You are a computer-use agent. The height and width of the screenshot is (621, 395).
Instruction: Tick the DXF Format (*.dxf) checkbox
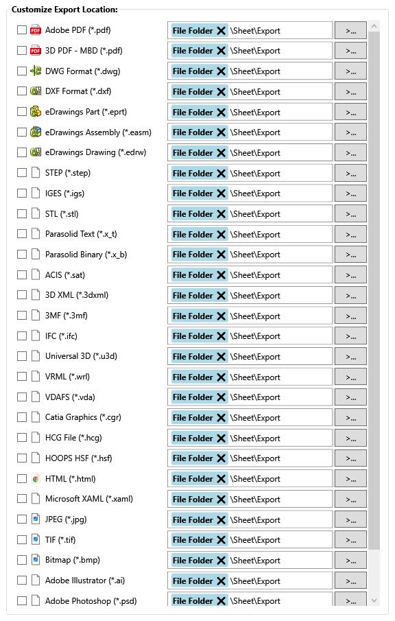point(22,91)
